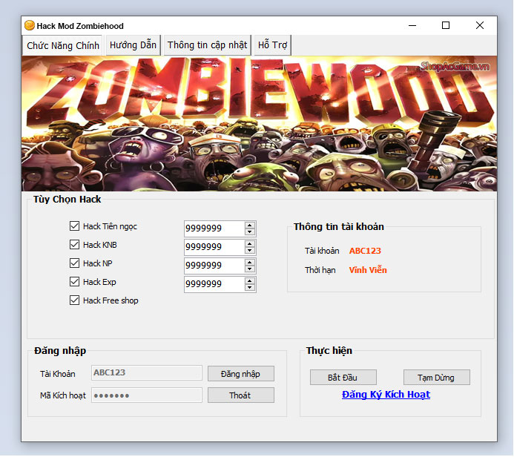
Task: Open the Đăng Ký Kích Hoạt link
Action: coord(386,395)
